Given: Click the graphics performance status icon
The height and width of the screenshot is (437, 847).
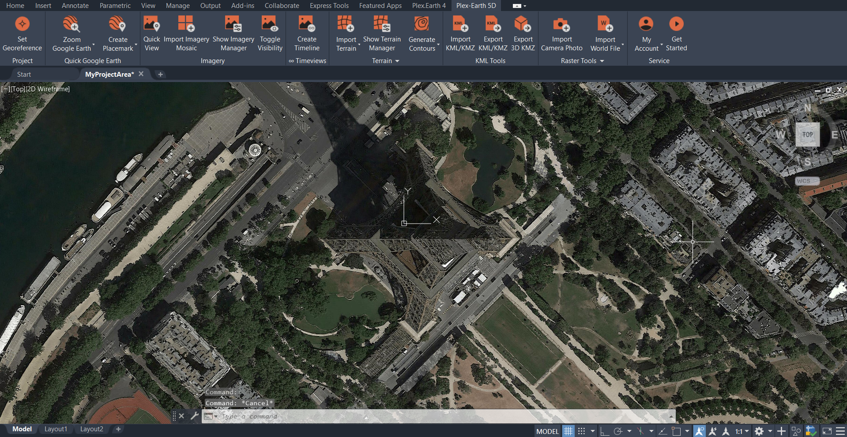Looking at the screenshot, I should coord(811,431).
